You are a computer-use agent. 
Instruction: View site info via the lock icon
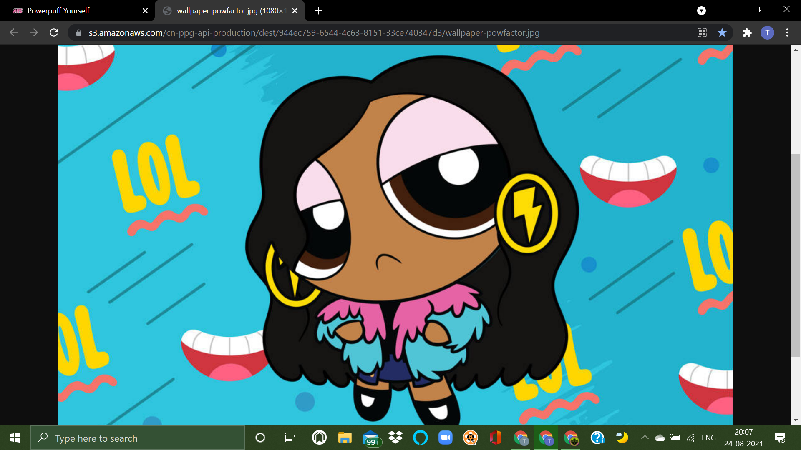click(79, 32)
